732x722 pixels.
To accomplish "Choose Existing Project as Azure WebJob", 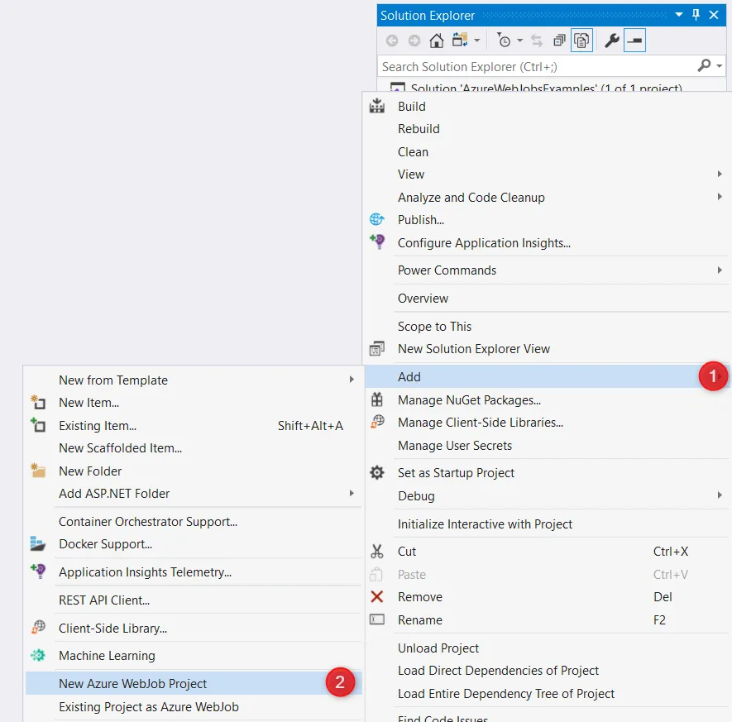I will tap(194, 707).
